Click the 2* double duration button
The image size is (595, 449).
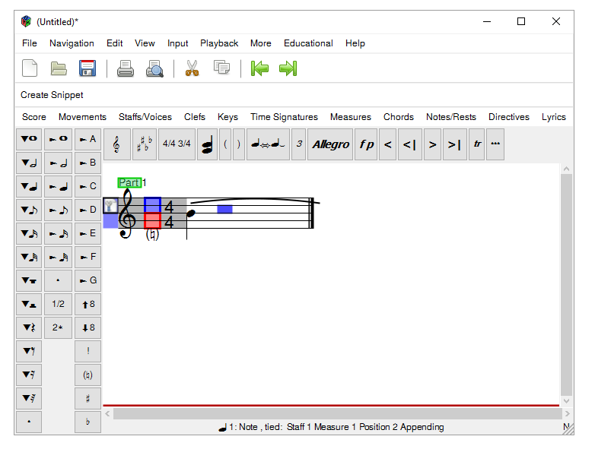(x=58, y=327)
